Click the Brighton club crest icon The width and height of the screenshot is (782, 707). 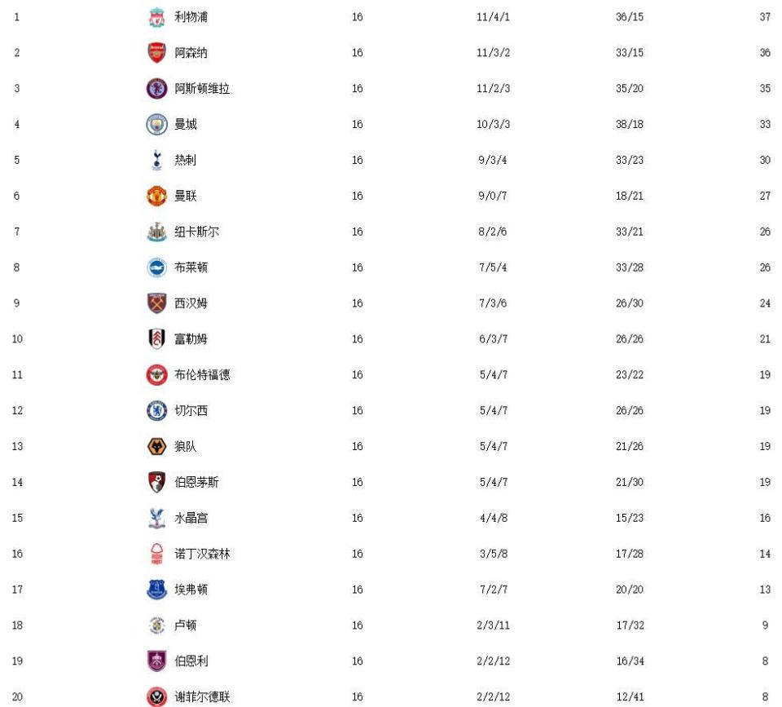(x=156, y=267)
